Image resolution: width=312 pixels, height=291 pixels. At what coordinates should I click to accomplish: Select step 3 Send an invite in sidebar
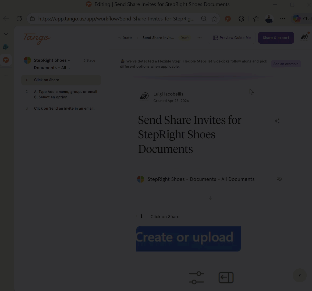(x=61, y=108)
